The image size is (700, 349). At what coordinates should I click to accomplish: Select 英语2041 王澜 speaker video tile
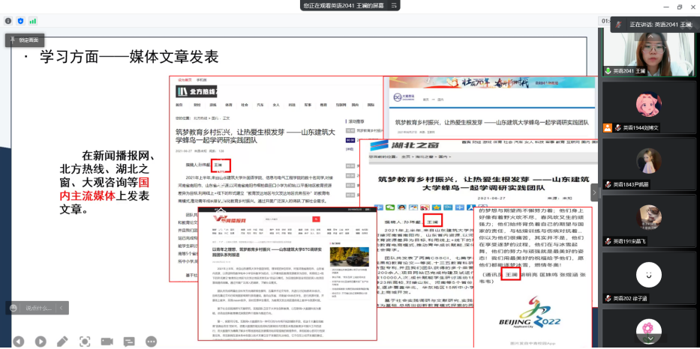coord(649,52)
